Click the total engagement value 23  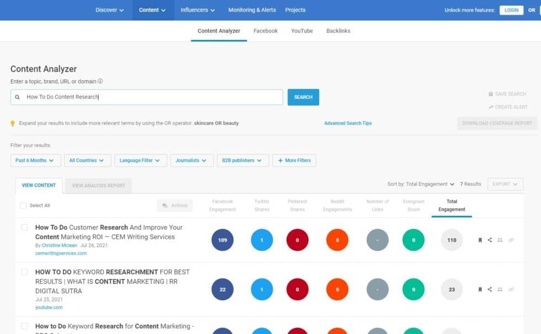452,289
